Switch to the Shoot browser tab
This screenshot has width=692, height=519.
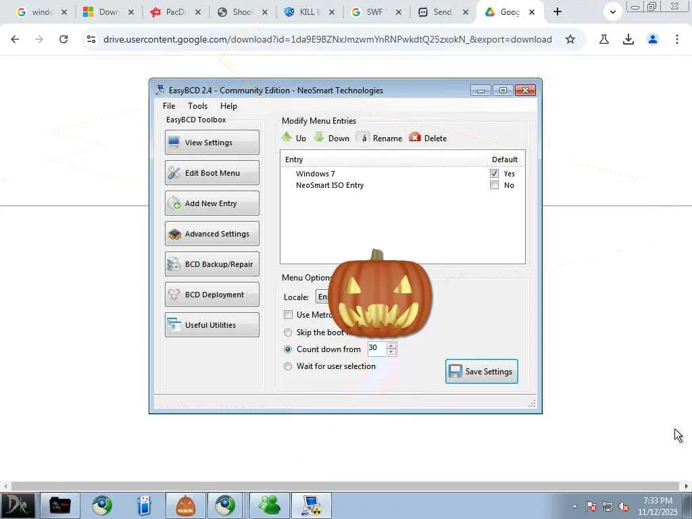point(243,12)
